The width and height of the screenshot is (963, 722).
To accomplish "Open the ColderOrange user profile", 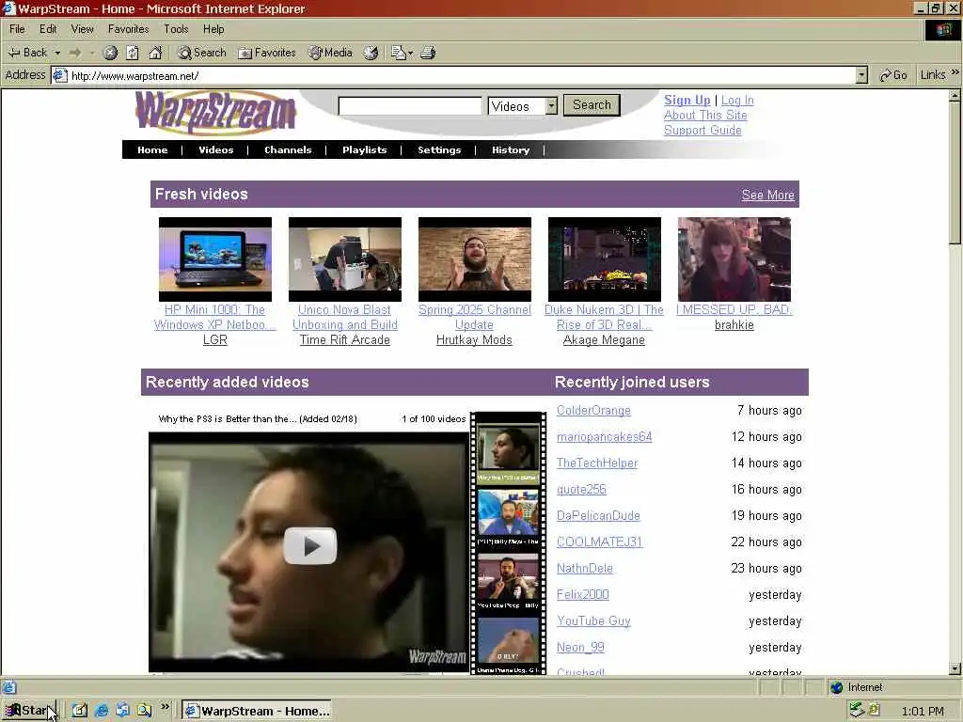I will tap(593, 411).
